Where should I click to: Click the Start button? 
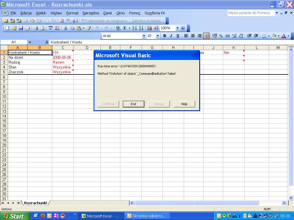click(15, 216)
